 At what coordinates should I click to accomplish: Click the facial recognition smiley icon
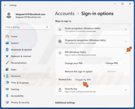(x=60, y=30)
